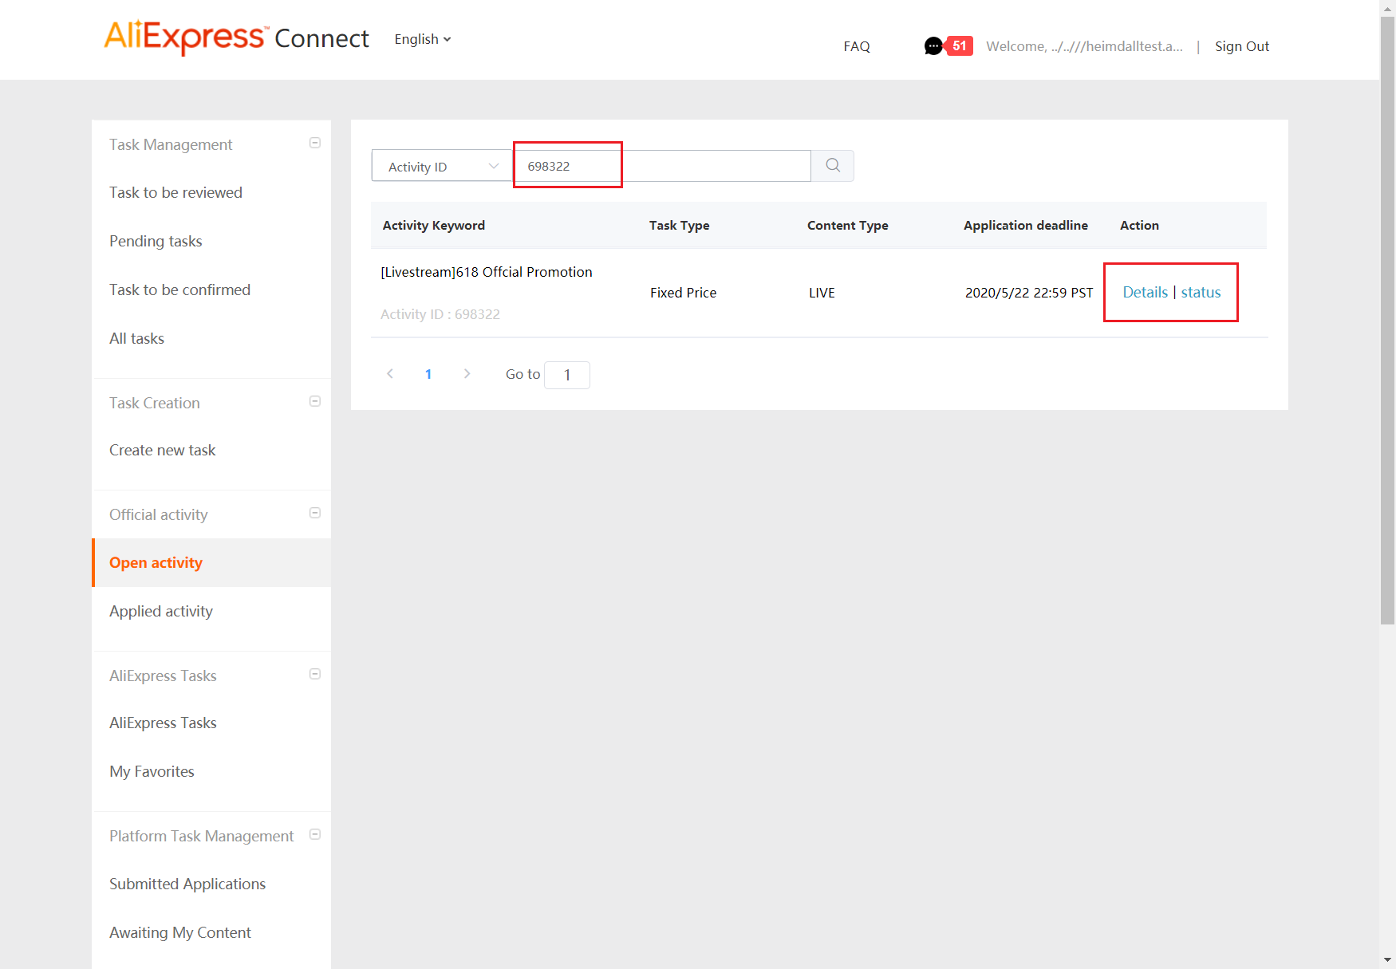
Task: Collapse the Task Management section
Action: point(315,143)
